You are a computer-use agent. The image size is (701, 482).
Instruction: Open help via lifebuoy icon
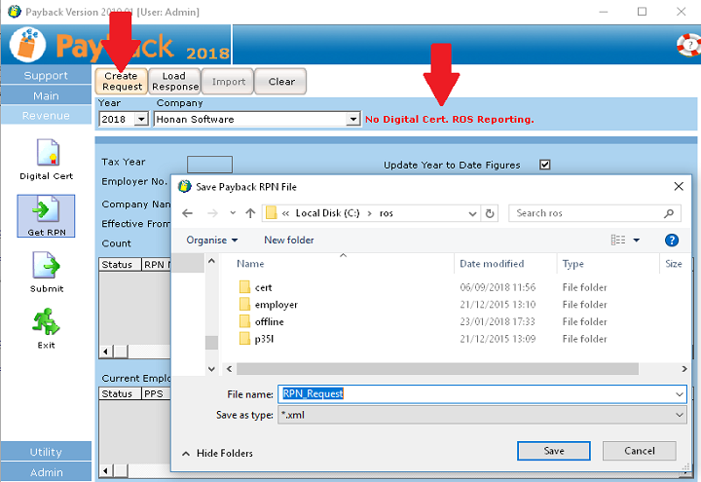686,45
